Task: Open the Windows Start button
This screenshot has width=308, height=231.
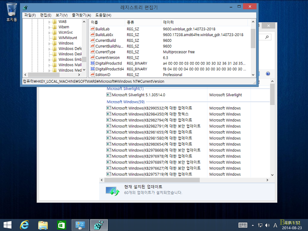Action: pyautogui.click(x=8, y=225)
